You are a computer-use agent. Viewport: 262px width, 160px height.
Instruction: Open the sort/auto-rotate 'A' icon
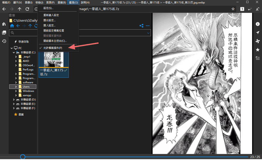pos(257,9)
